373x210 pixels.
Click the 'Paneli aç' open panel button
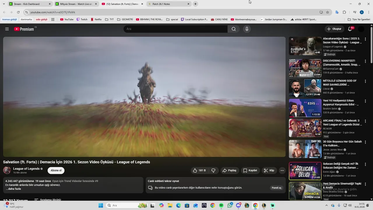[277, 188]
